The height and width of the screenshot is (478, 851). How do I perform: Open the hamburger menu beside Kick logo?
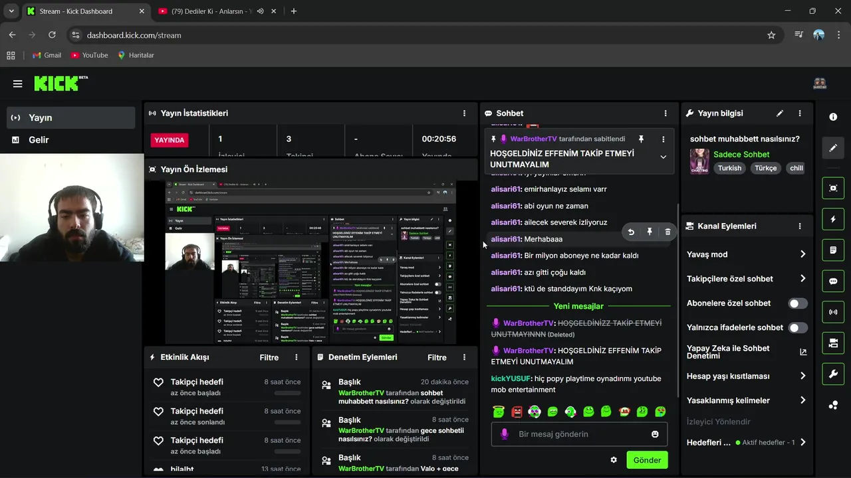17,84
